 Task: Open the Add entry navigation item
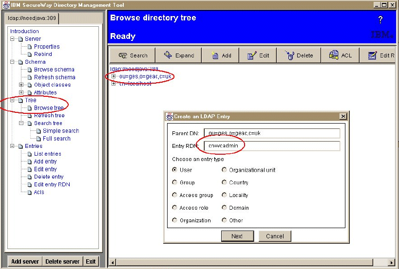coord(45,161)
